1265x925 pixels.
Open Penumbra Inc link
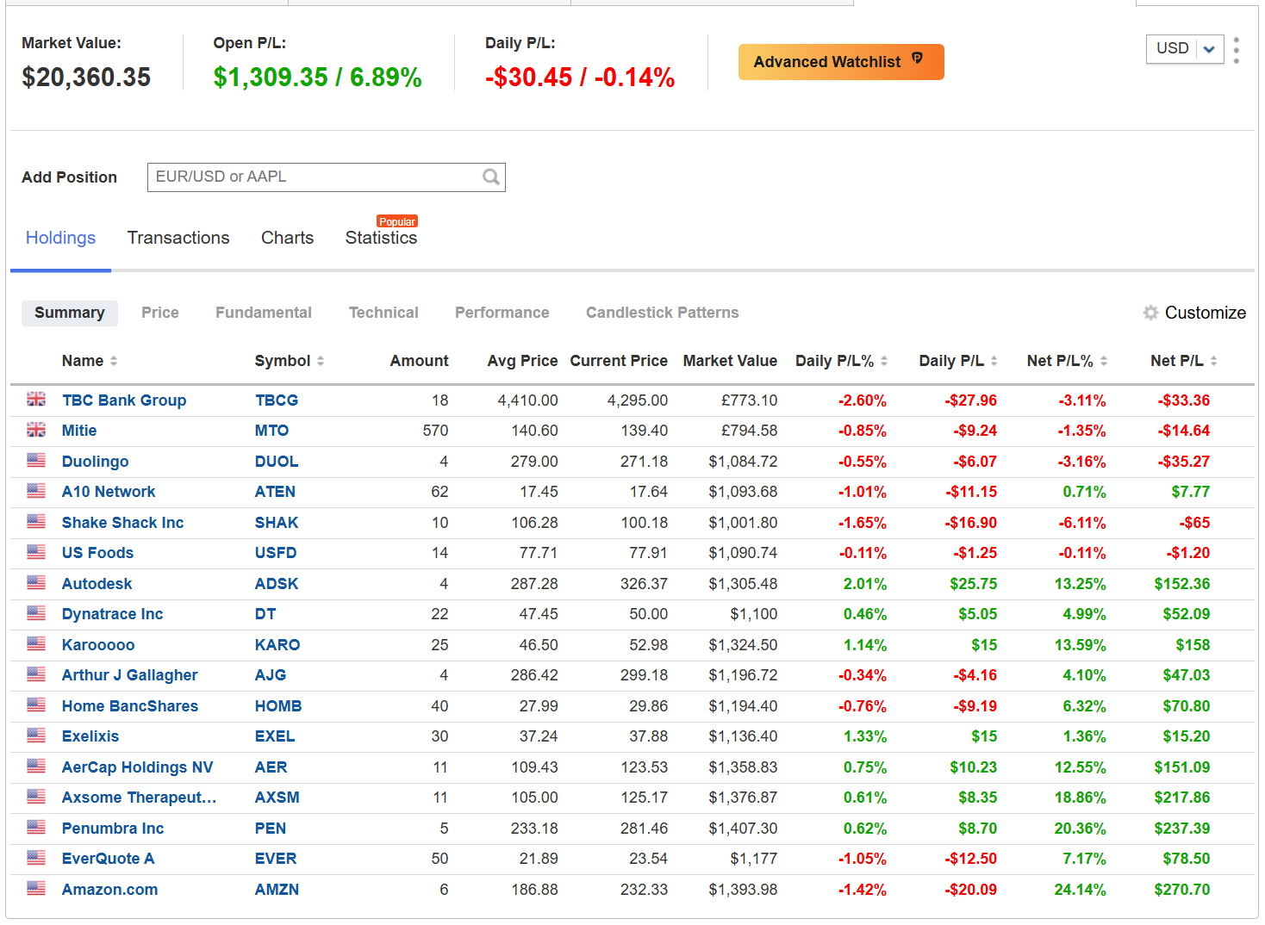[x=113, y=829]
